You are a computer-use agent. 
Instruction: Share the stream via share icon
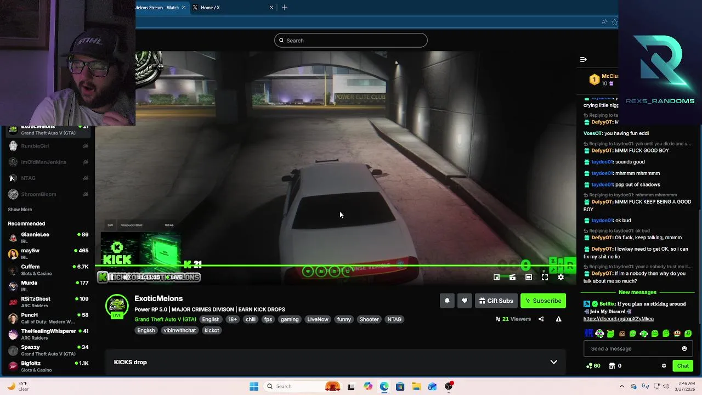tap(541, 319)
